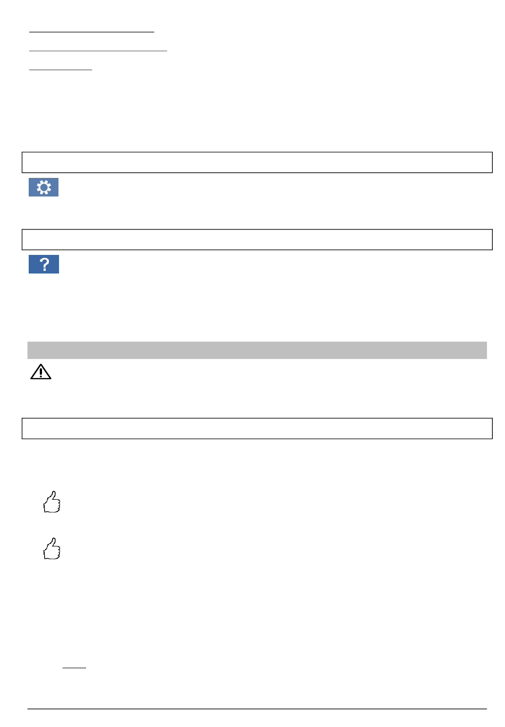Select the gray banner above the warning icon
The height and width of the screenshot is (727, 505).
click(x=257, y=350)
